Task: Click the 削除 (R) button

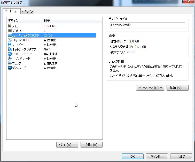Action: click(x=91, y=145)
